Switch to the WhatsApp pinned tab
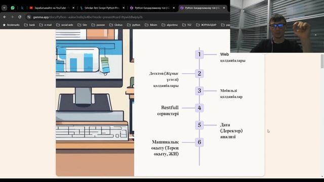 [x=13, y=8]
